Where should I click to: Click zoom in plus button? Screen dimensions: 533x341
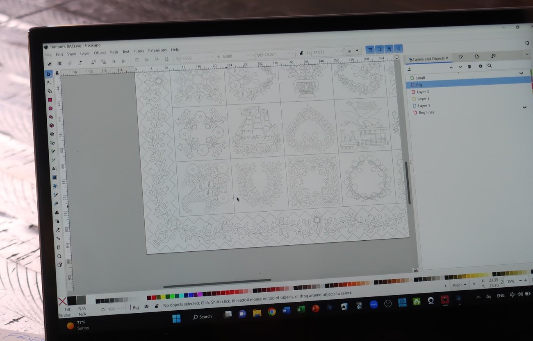click(x=526, y=280)
